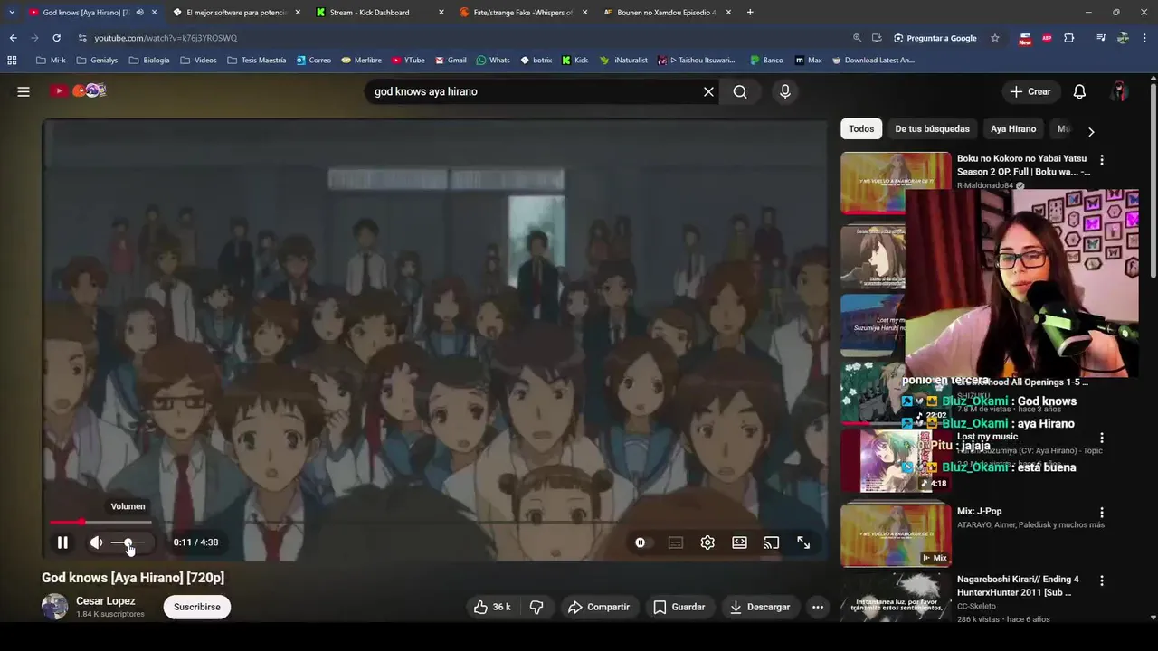The width and height of the screenshot is (1158, 651).
Task: Open the Tesis Maestría bookmarks folder
Action: click(257, 61)
